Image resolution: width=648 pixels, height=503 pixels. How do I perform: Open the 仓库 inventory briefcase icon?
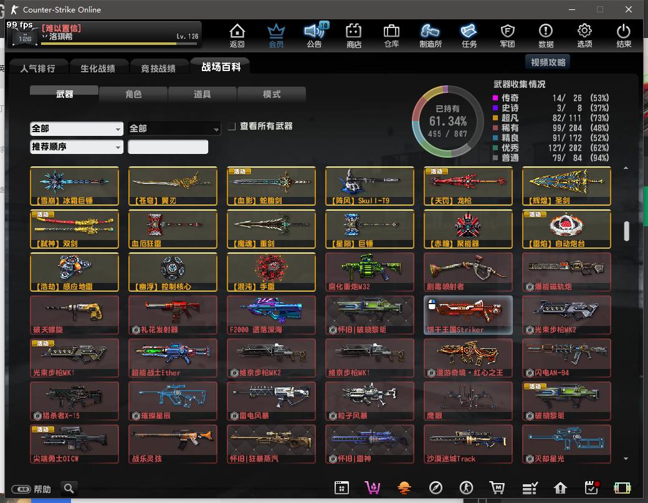(x=391, y=36)
